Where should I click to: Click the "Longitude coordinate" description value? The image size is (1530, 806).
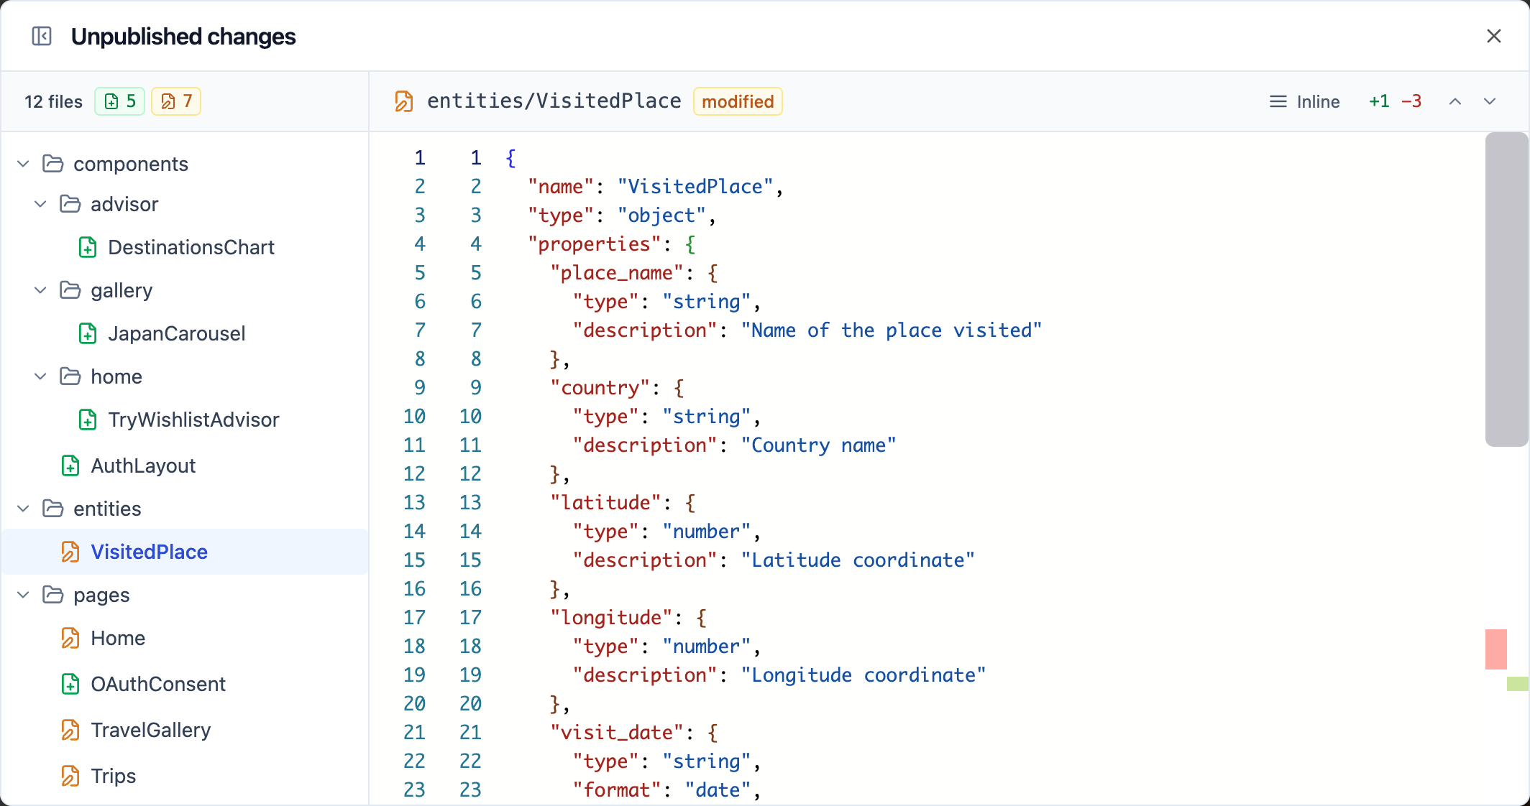point(864,675)
